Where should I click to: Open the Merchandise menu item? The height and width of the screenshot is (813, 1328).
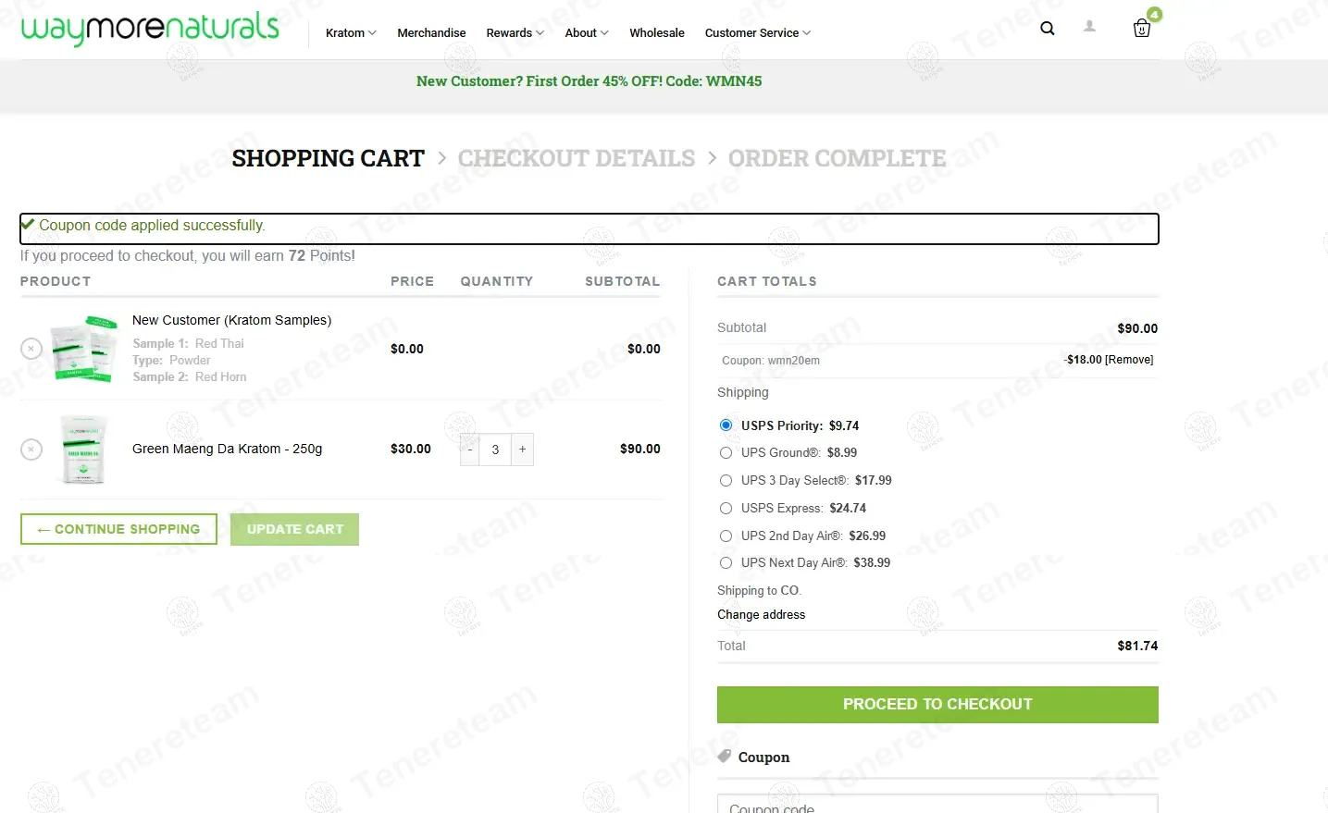click(431, 32)
